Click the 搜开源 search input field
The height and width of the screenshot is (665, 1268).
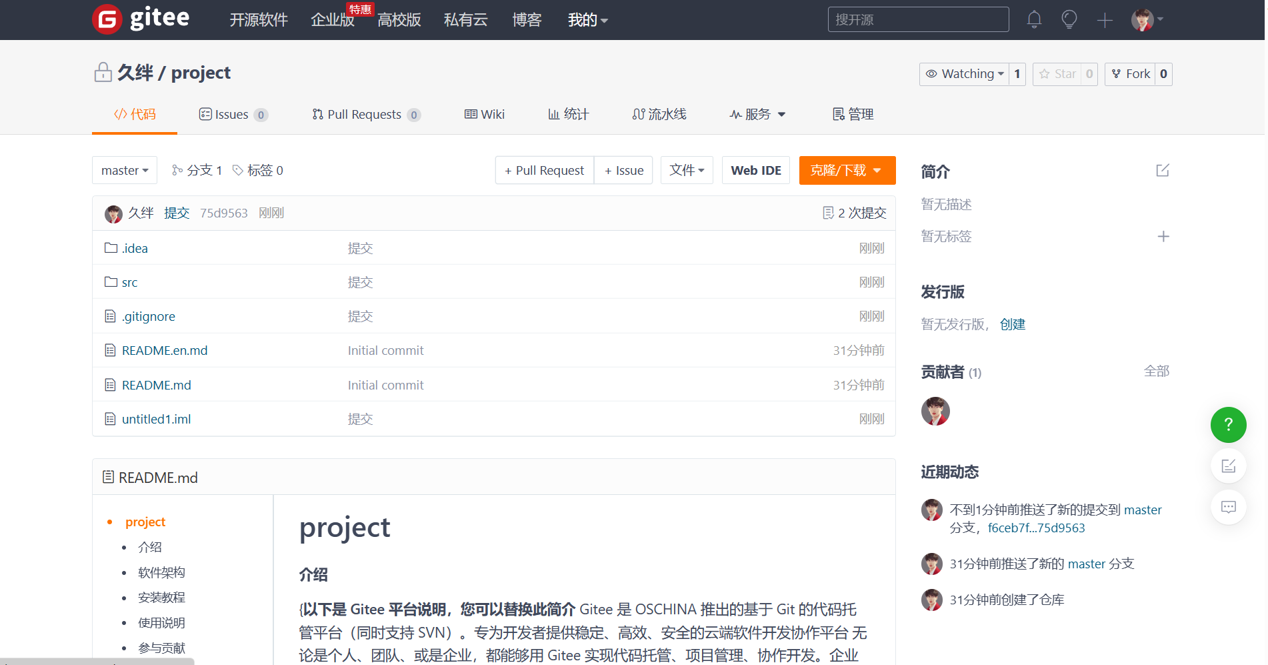(917, 20)
